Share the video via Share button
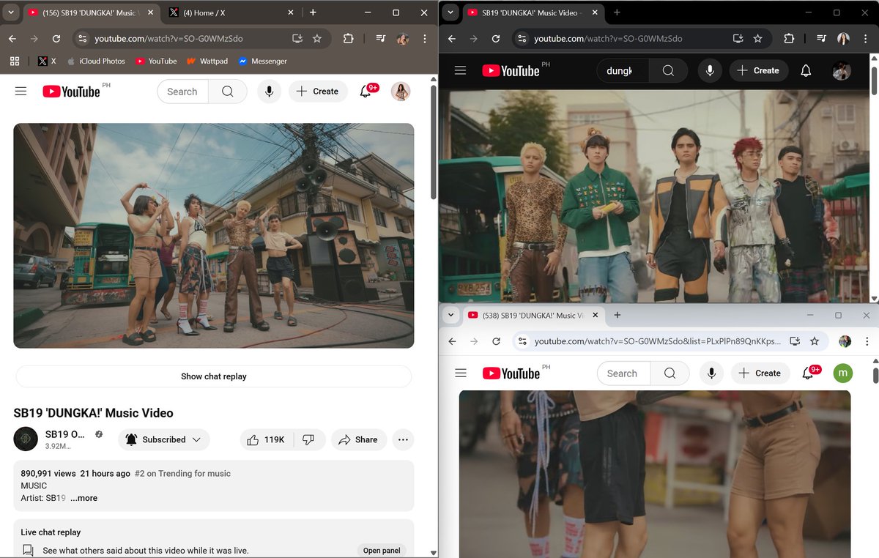 [359, 439]
